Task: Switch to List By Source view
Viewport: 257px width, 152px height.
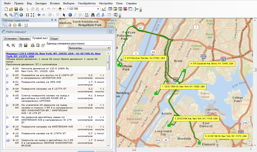Action: pos(10,25)
